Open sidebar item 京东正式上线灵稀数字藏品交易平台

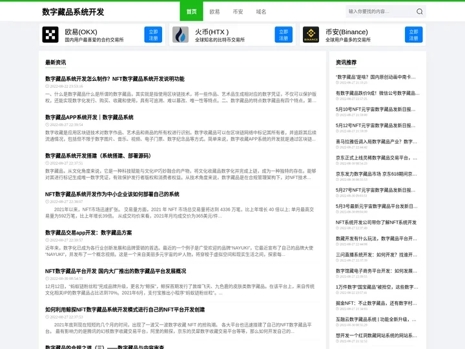[x=377, y=158]
